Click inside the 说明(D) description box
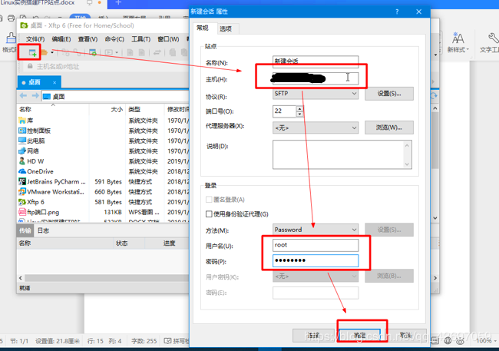This screenshot has width=499, height=351. 339,154
